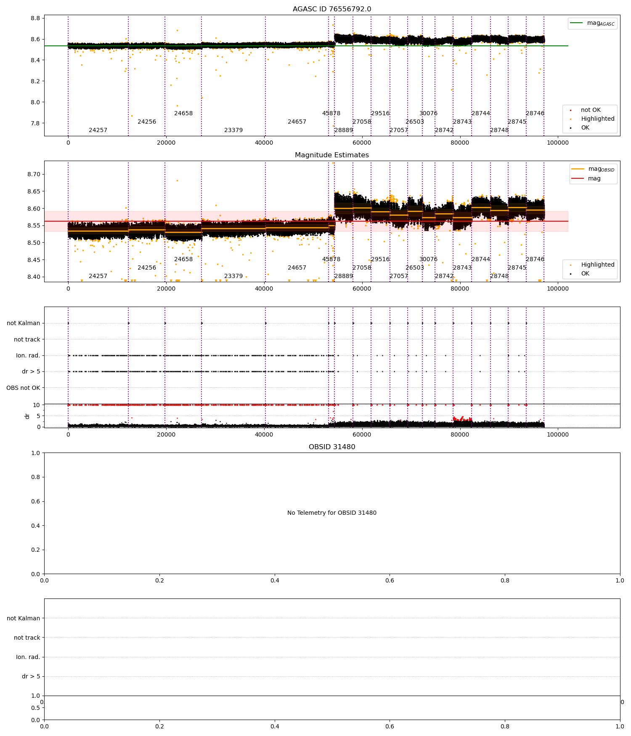Select the 'No Telemetry for OBSID 31480' message
This screenshot has width=631, height=736.
[x=332, y=513]
